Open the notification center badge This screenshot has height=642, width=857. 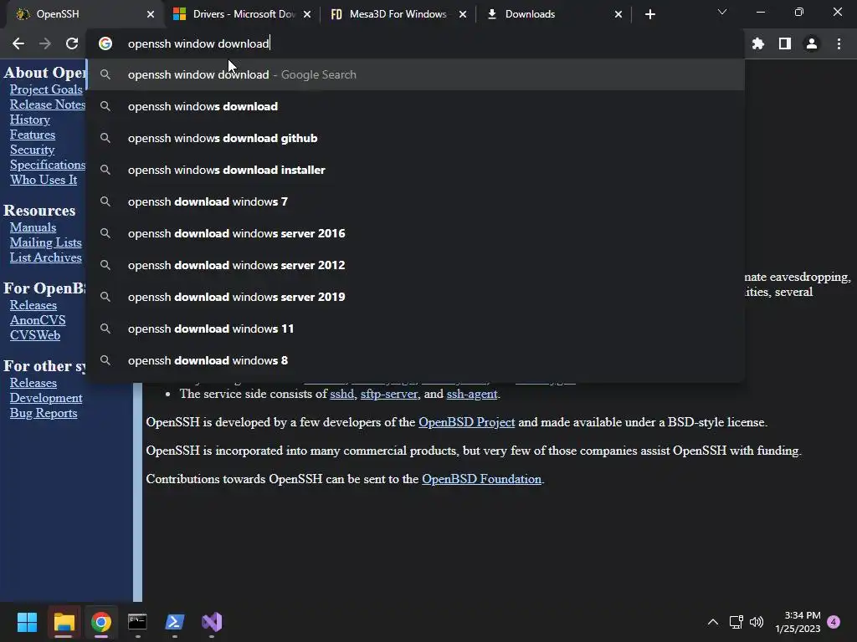[x=834, y=622]
